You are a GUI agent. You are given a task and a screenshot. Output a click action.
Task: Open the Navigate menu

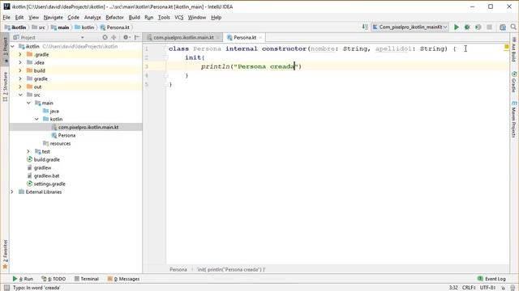(x=53, y=18)
